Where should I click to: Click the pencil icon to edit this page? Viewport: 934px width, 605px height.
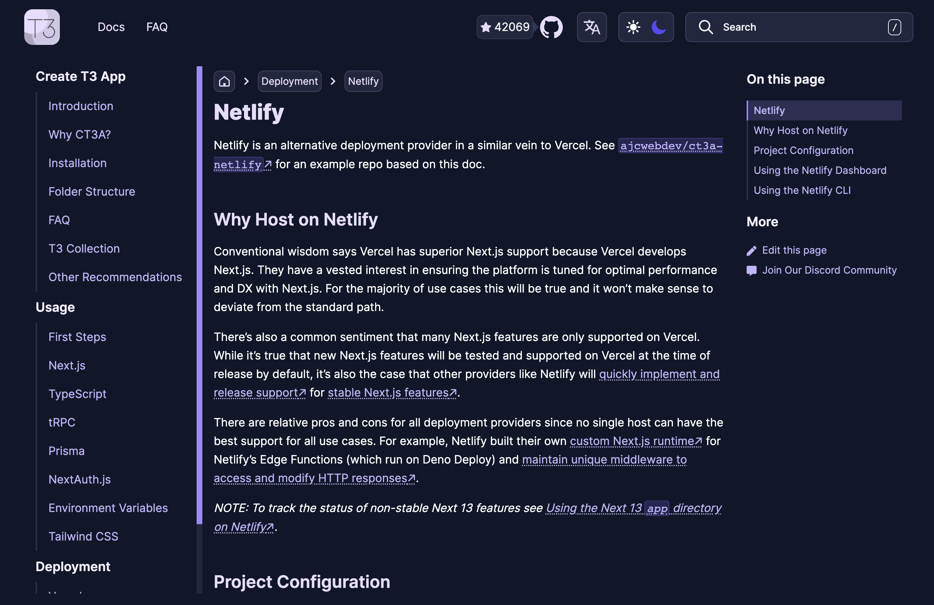(752, 250)
